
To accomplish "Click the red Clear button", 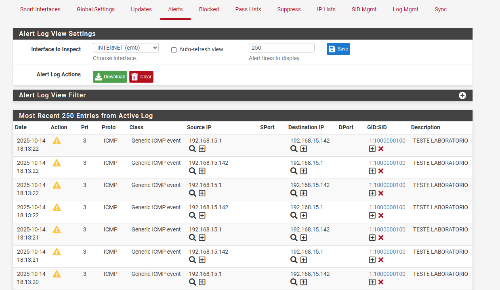I will (141, 77).
